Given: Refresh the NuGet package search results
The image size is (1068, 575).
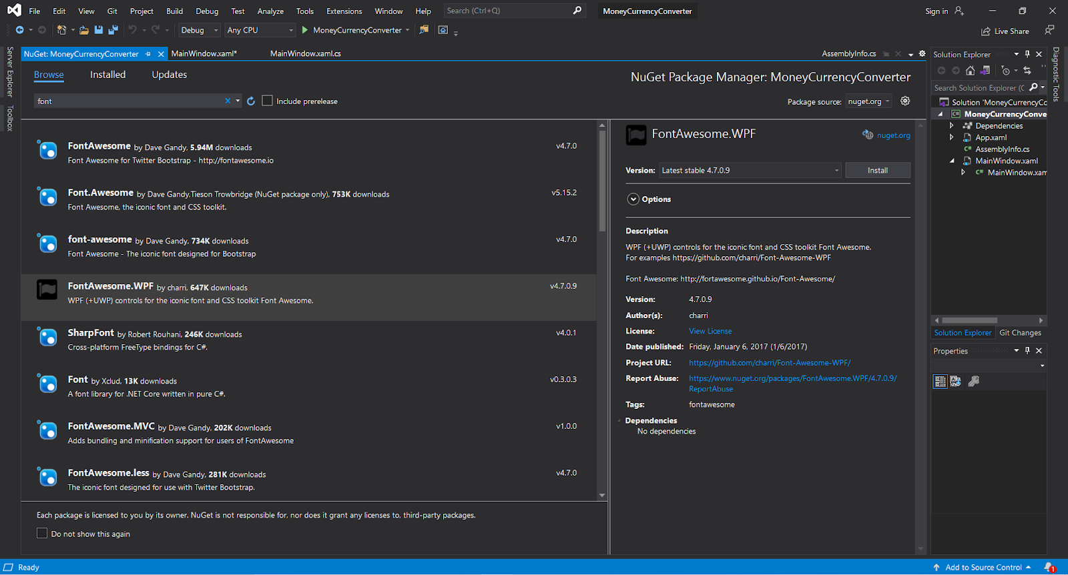Looking at the screenshot, I should 251,101.
